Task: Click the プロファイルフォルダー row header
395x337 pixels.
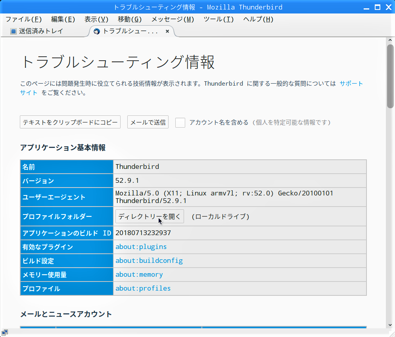Action: click(x=67, y=216)
